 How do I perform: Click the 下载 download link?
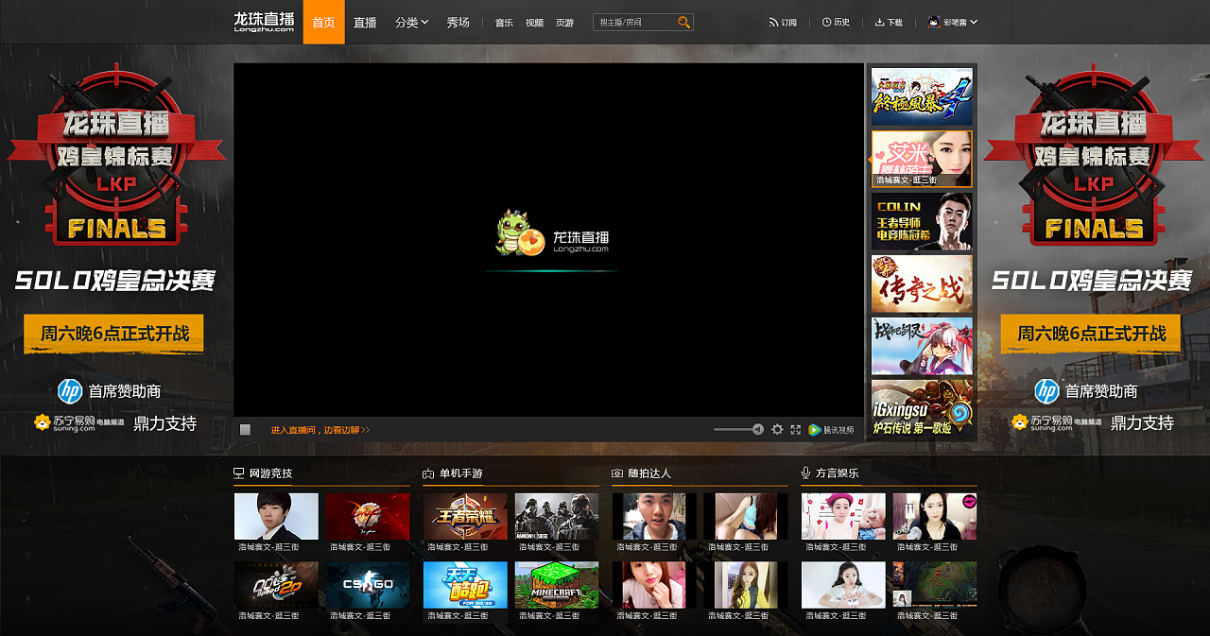click(x=889, y=22)
